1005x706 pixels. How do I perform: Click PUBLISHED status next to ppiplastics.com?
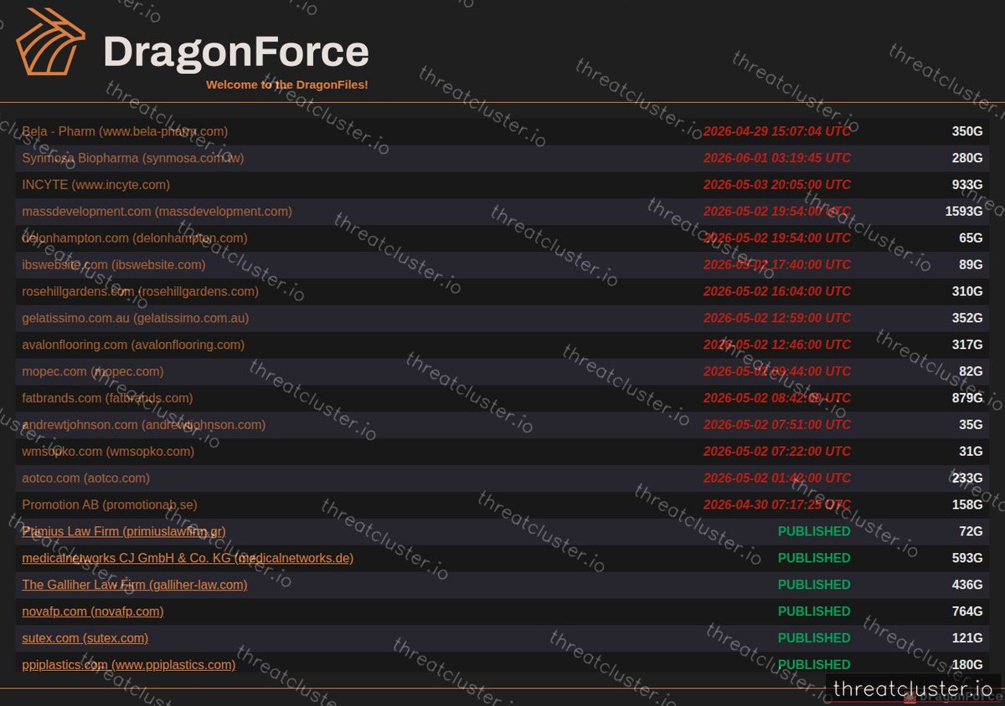tap(813, 664)
